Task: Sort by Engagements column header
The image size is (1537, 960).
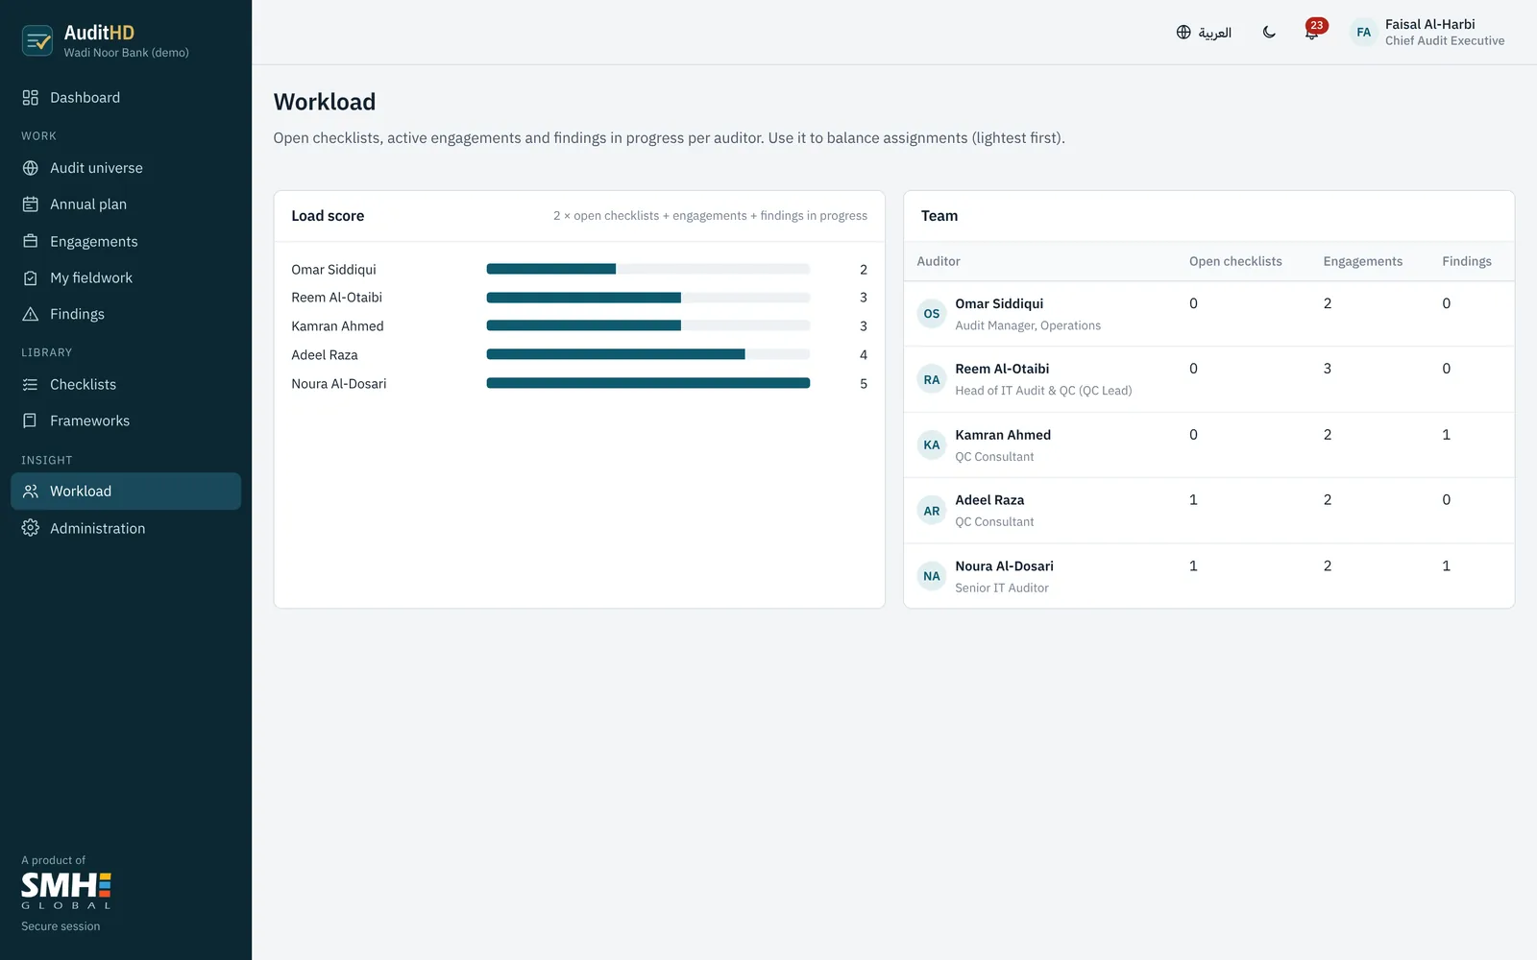Action: pos(1362,261)
